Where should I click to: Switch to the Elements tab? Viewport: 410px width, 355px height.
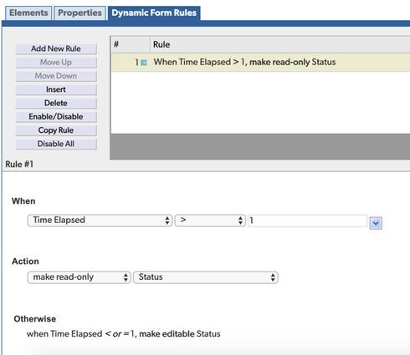(28, 13)
